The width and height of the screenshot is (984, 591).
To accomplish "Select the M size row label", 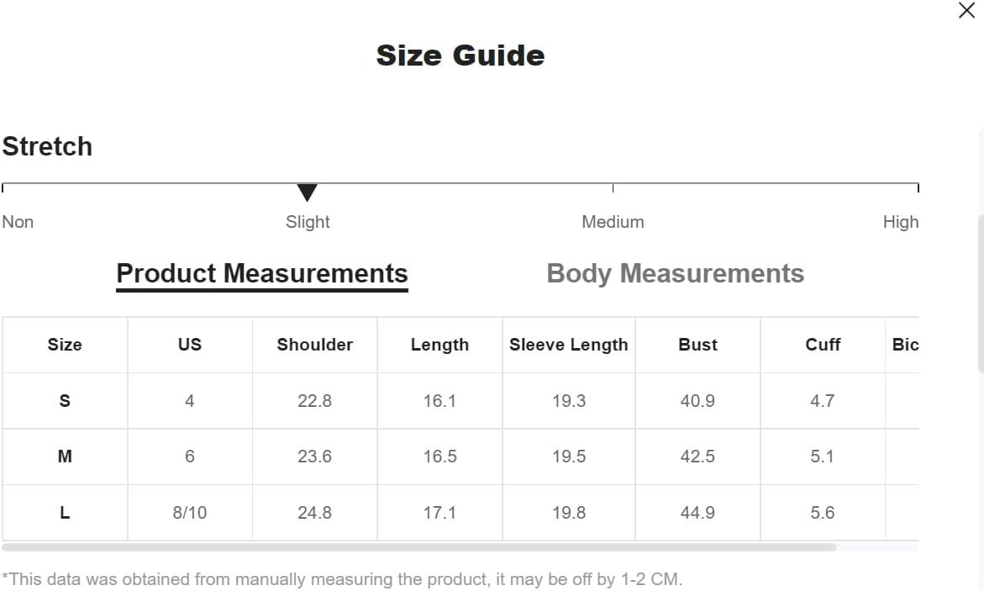I will [x=65, y=456].
